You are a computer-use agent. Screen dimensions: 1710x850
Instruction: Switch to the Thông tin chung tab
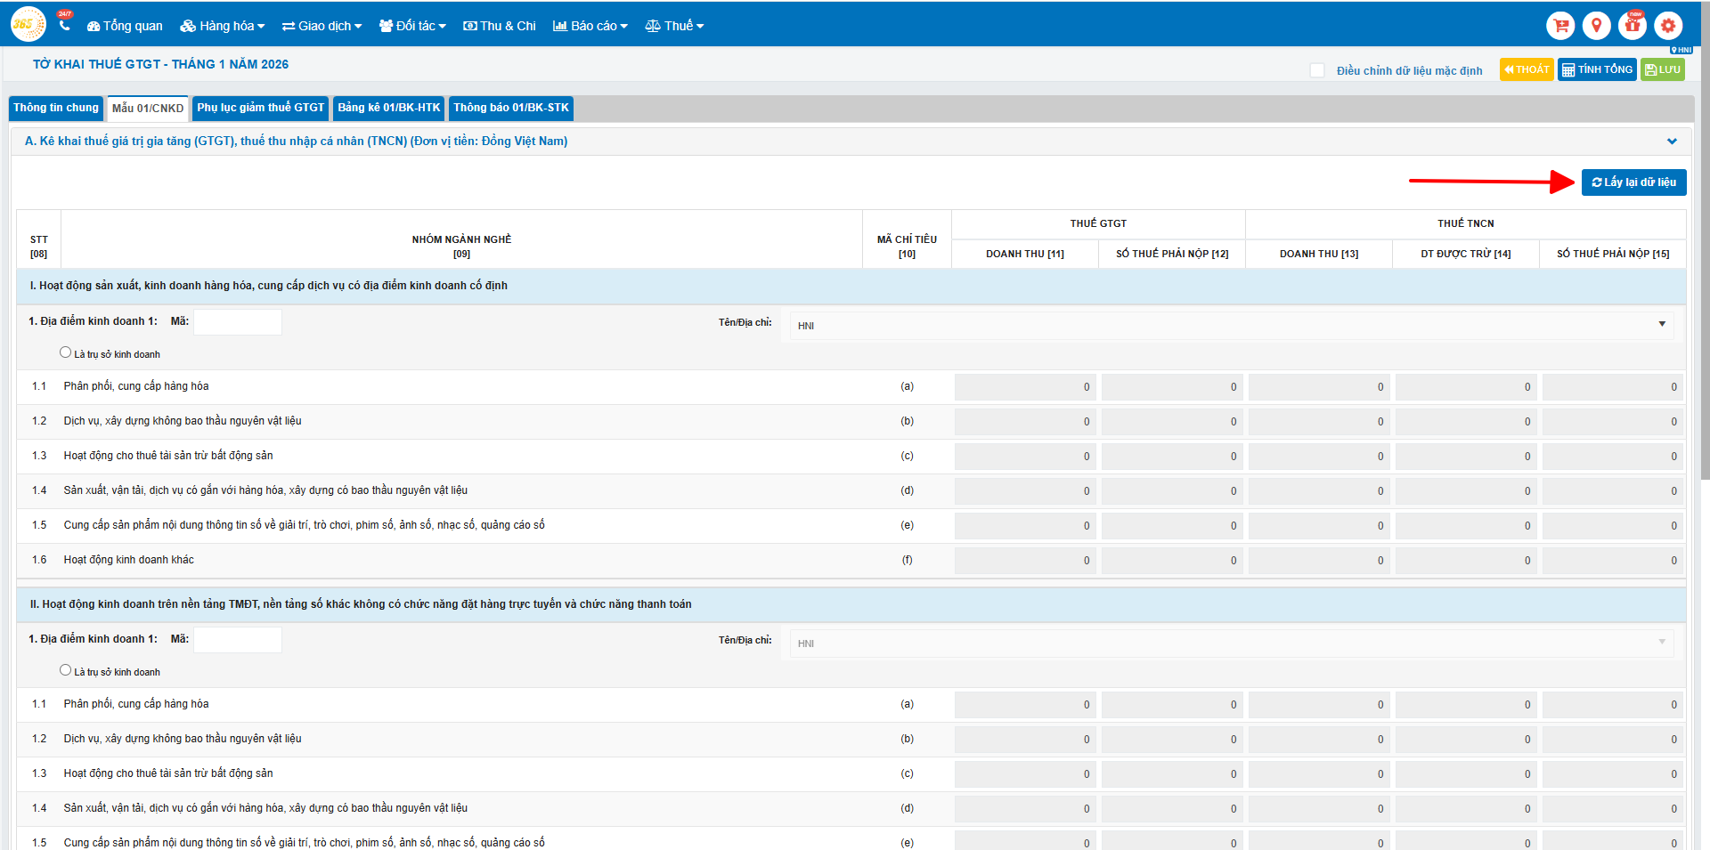click(56, 108)
